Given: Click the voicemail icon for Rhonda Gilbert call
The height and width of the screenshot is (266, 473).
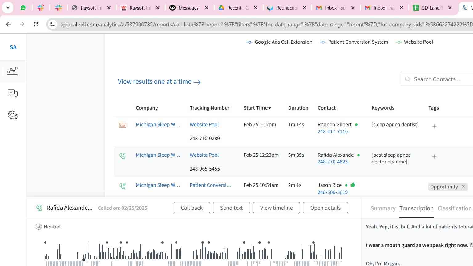Looking at the screenshot, I should [x=123, y=125].
